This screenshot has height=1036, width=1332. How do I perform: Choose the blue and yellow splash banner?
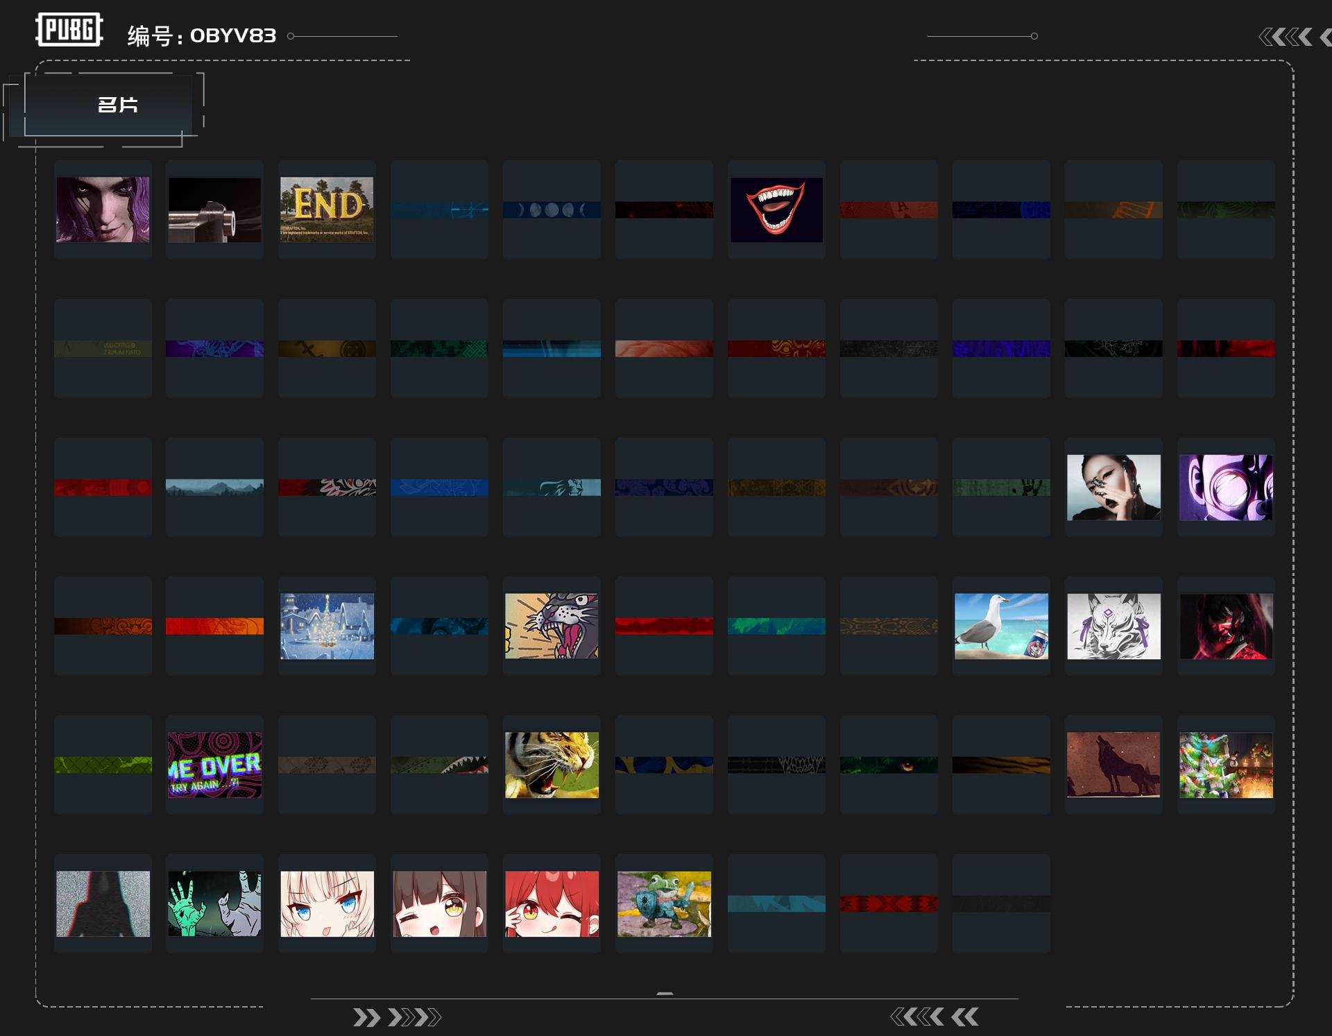coord(664,765)
